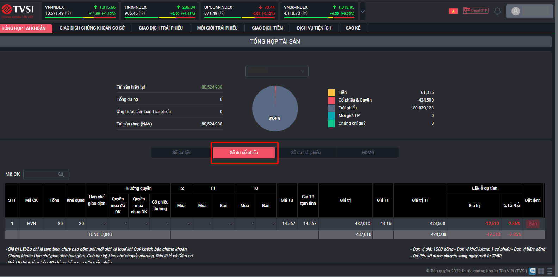Select the HDMG tab
Image resolution: width=558 pixels, height=277 pixels.
tap(368, 153)
